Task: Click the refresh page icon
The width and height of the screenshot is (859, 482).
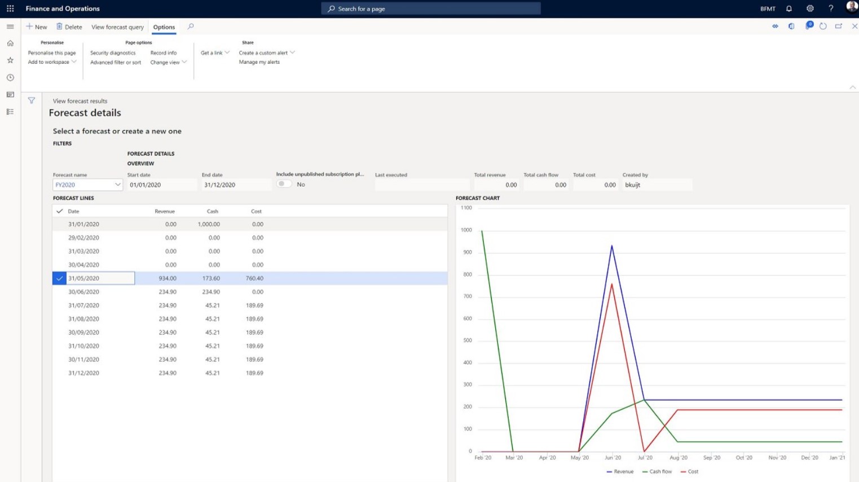Action: pos(823,26)
